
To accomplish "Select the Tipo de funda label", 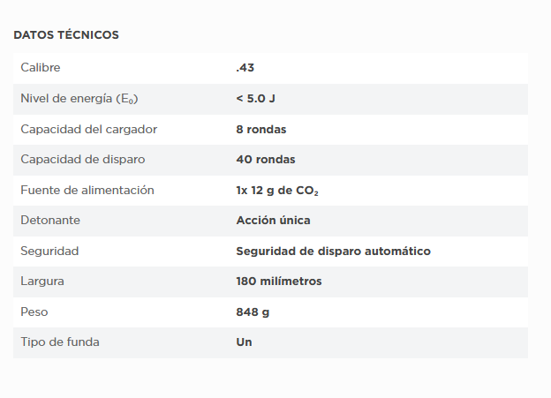I will point(60,342).
